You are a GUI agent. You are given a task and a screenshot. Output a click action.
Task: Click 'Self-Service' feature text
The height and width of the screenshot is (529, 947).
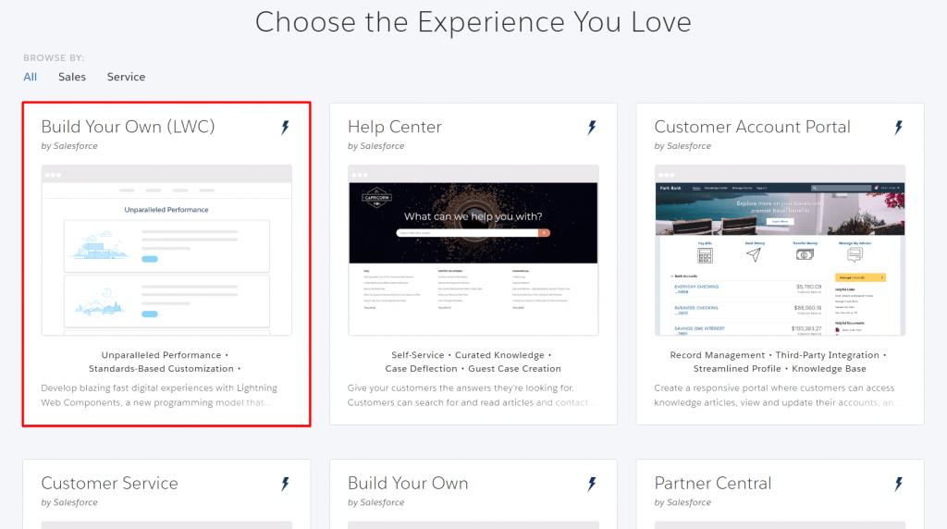[418, 355]
